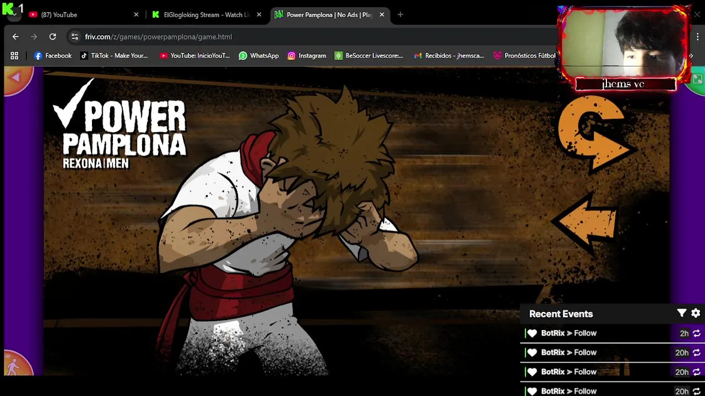Click the jhems vc webcam overlay
705x396 pixels.
tap(625, 48)
